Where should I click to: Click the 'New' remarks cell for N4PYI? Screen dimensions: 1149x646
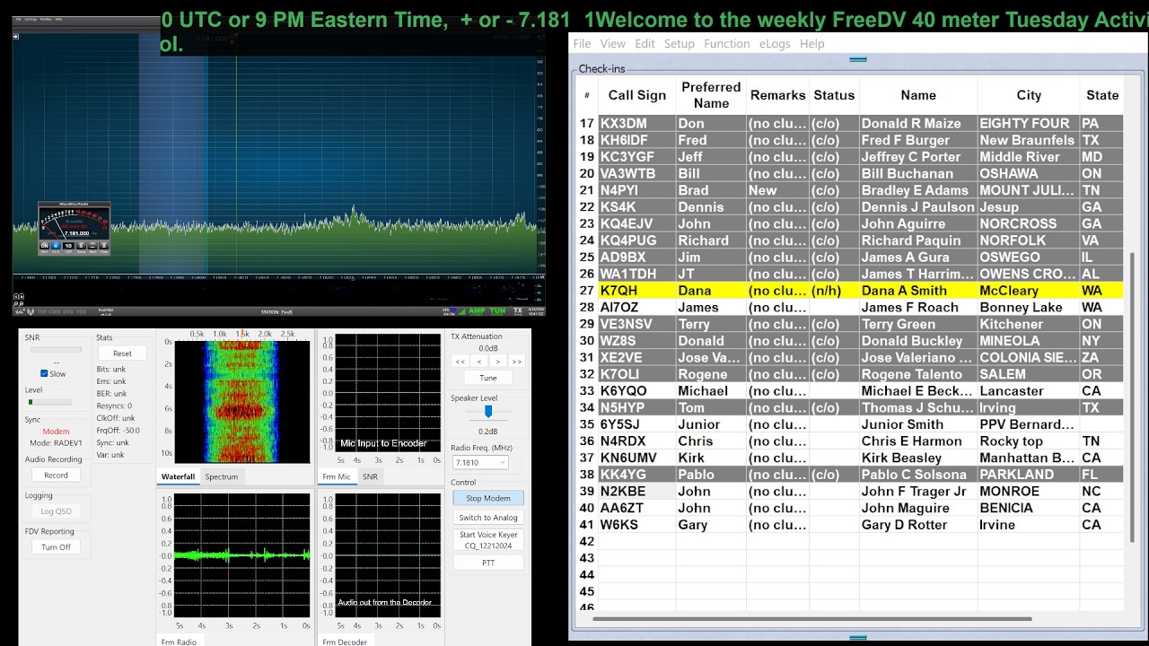(778, 190)
